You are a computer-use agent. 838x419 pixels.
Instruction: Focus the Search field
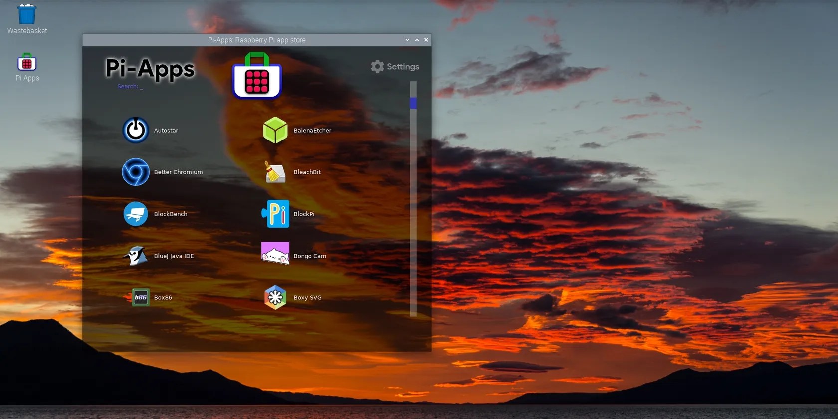click(x=130, y=86)
